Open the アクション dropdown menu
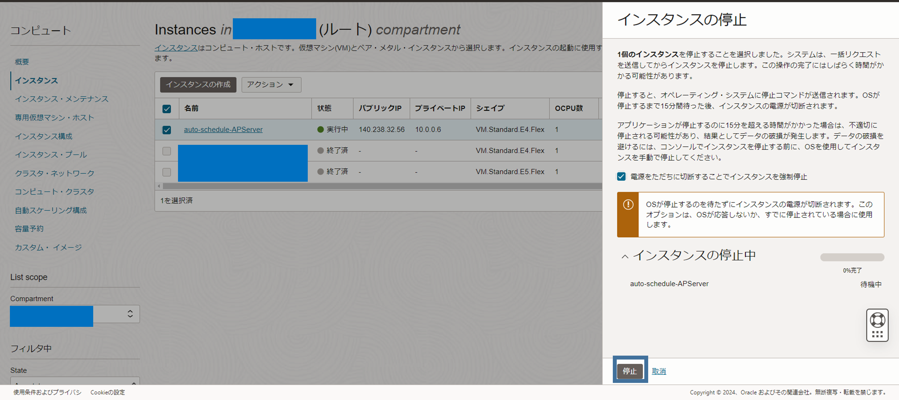Viewport: 899px width, 400px height. 271,85
